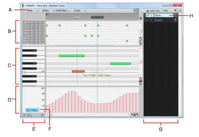Click the CC: 1-Mod controller label
Image resolution: width=199 pixels, height=137 pixels.
32,110
